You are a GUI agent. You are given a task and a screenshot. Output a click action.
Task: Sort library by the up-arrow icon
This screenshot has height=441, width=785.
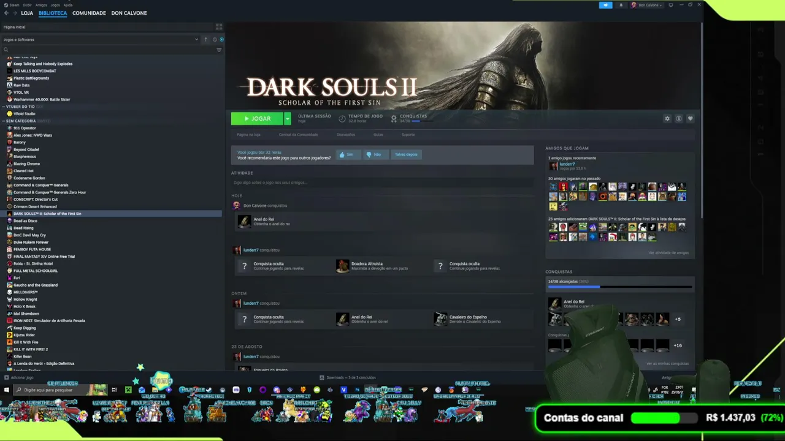click(206, 40)
